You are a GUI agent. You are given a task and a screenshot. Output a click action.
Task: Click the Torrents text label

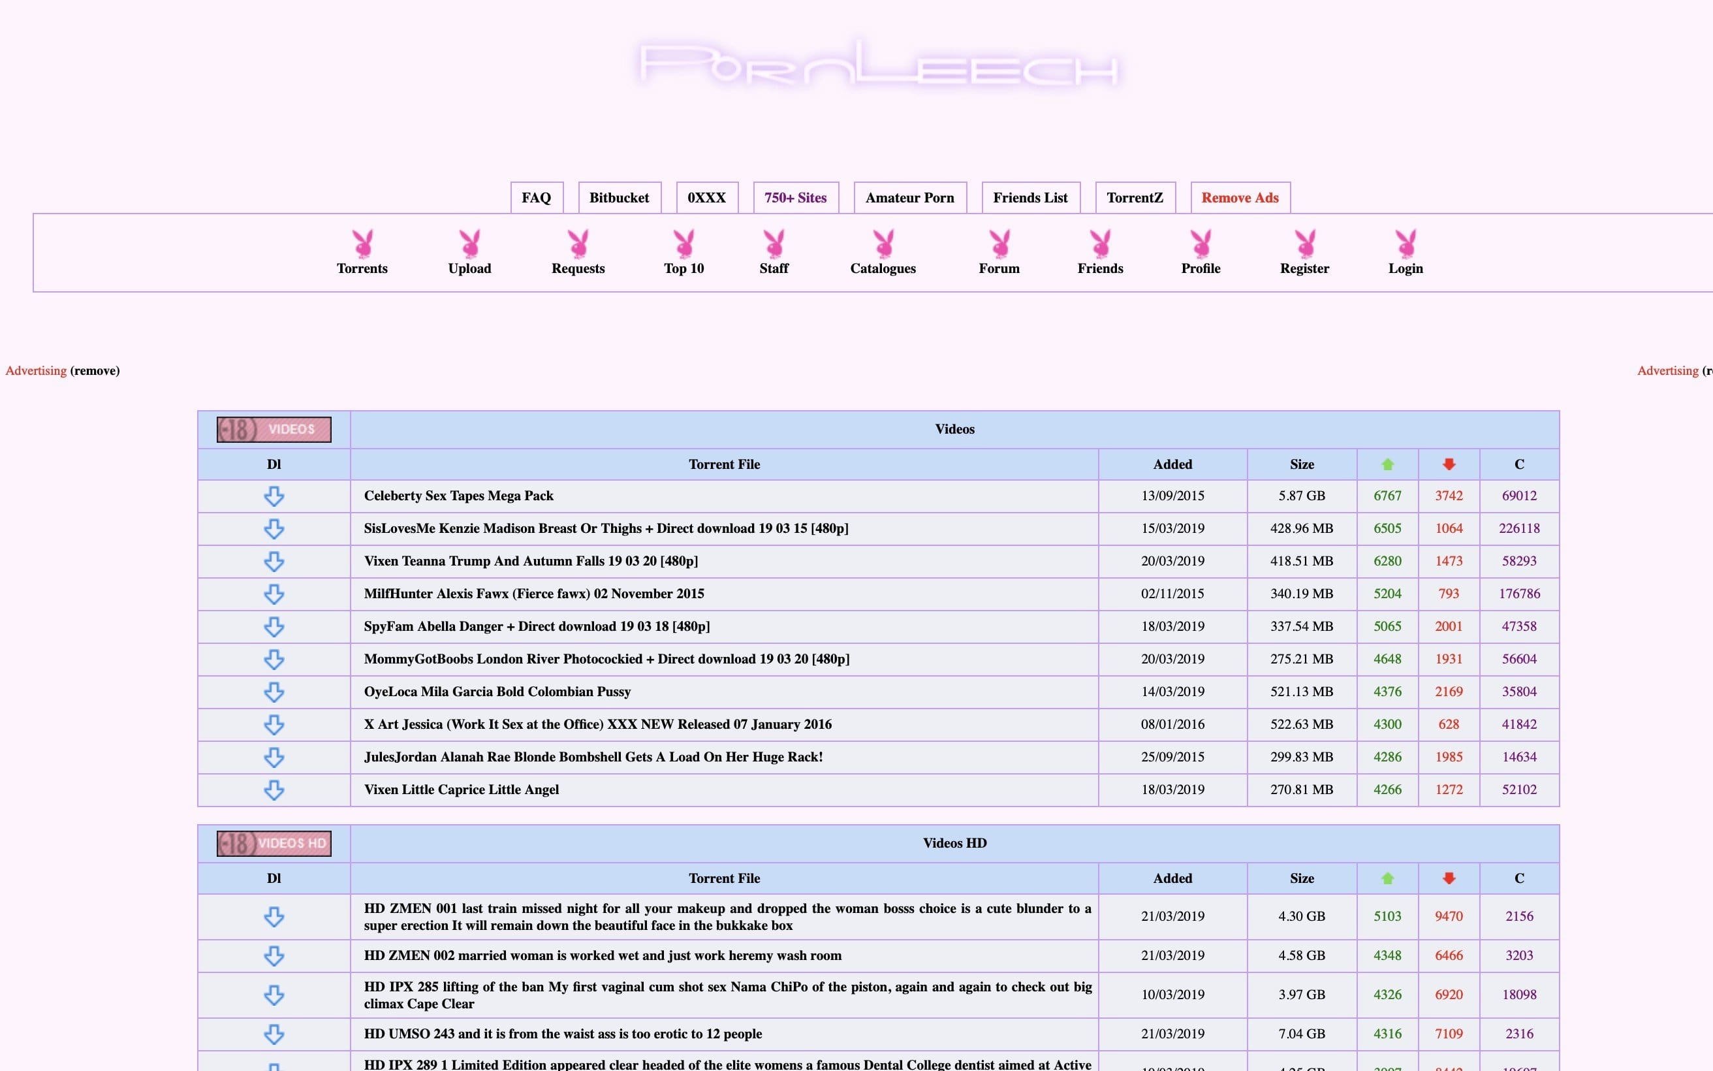pyautogui.click(x=362, y=268)
